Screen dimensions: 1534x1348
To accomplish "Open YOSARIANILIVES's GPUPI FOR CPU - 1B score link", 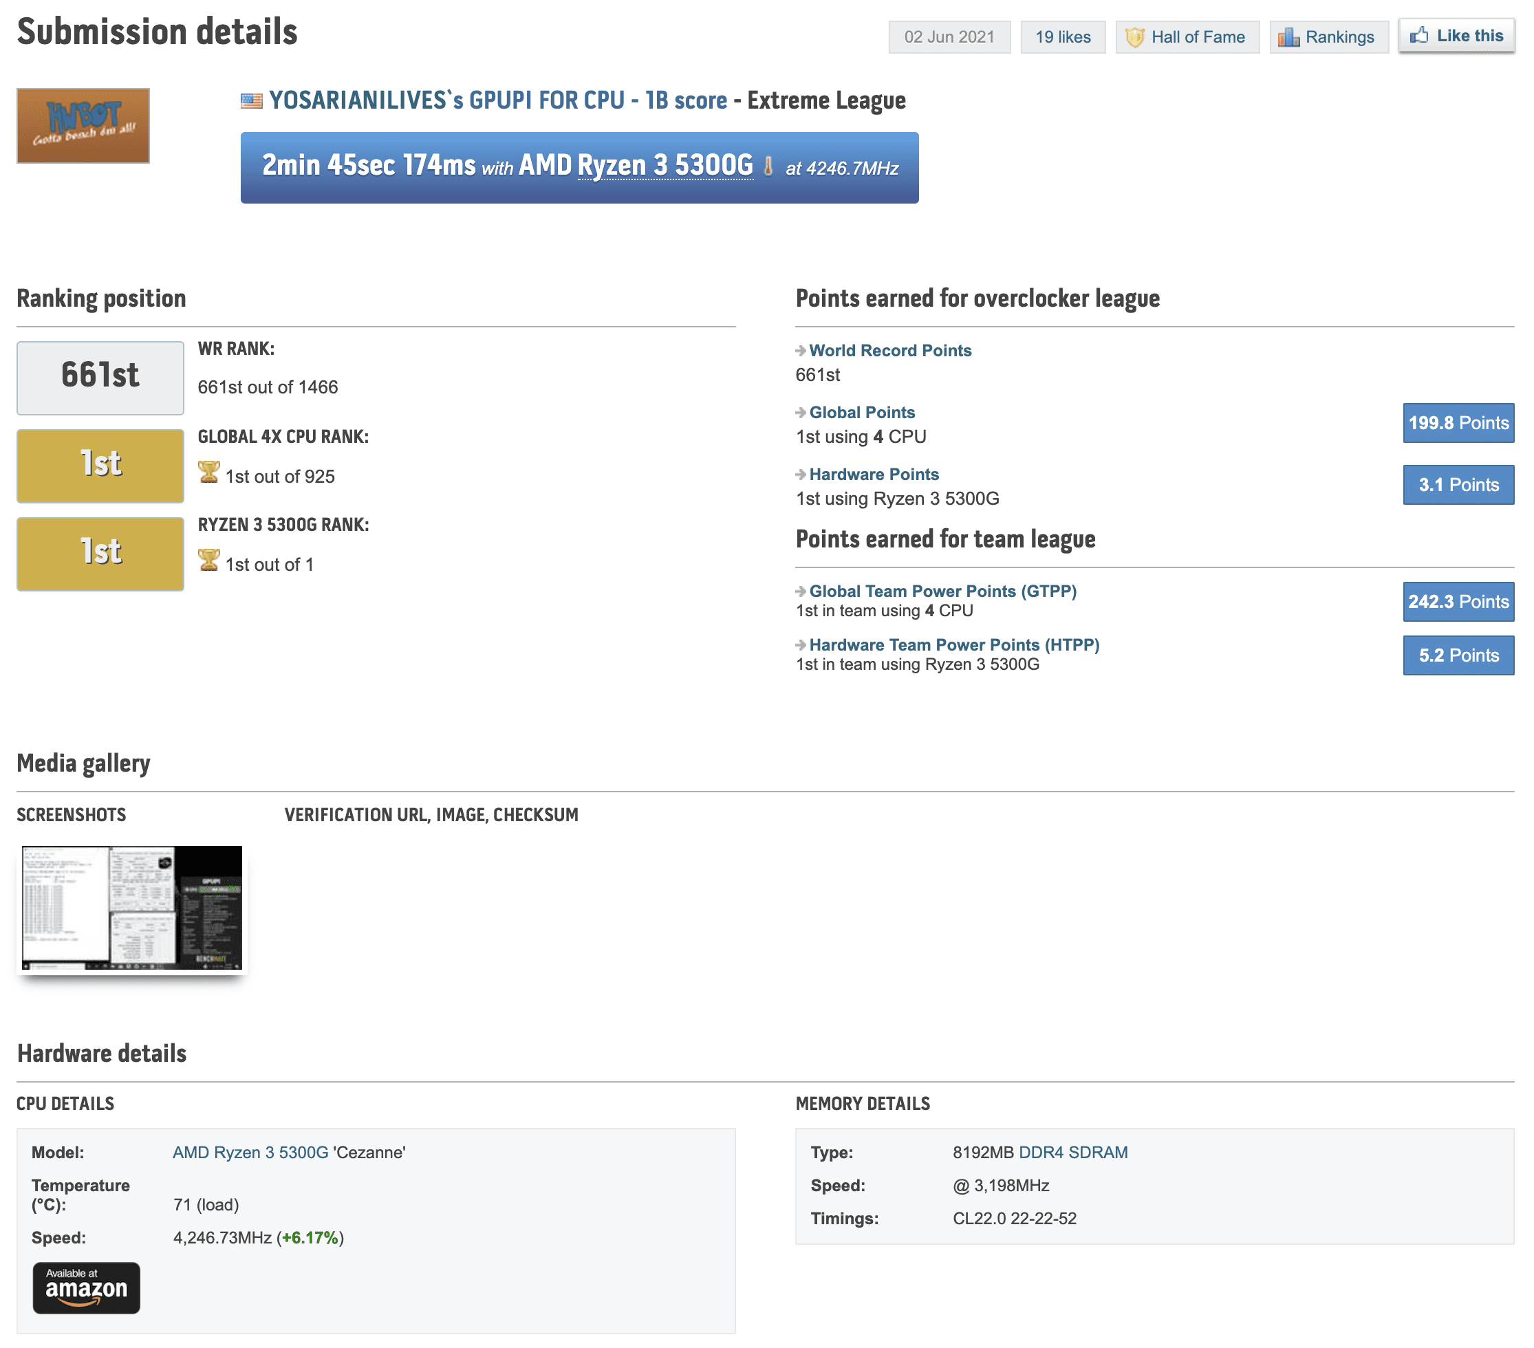I will pyautogui.click(x=498, y=100).
